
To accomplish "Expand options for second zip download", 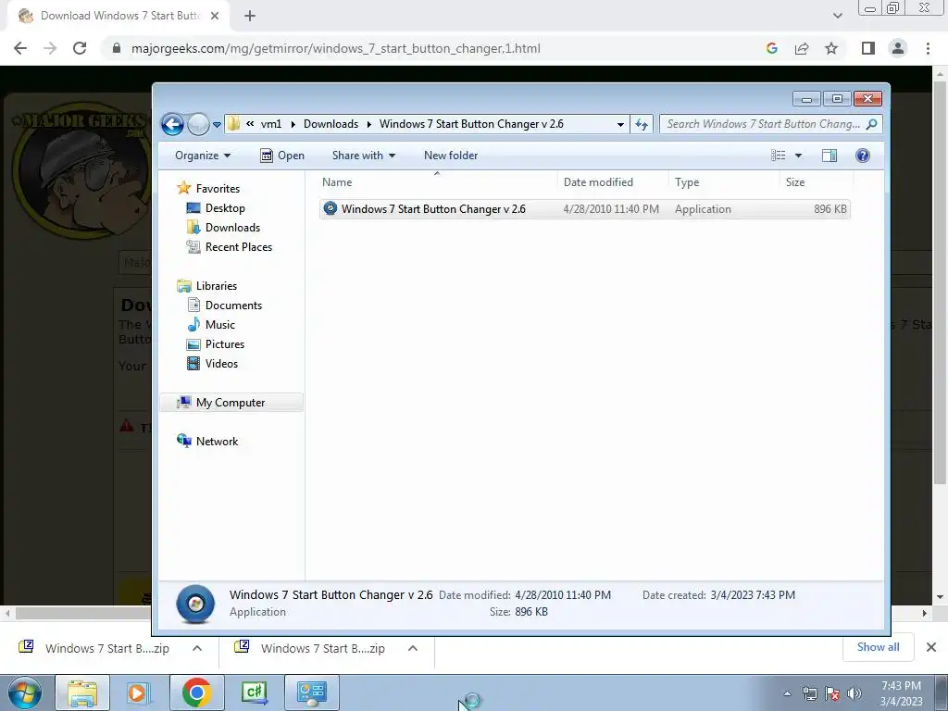I will coord(413,648).
